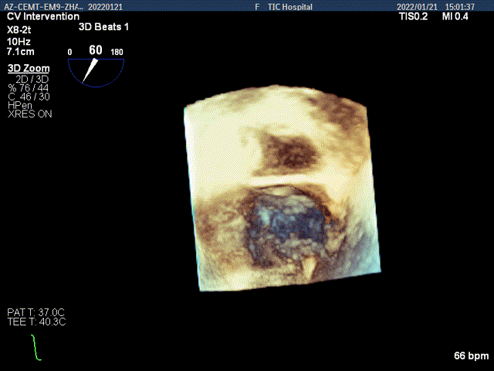Select the 60 degree angle value

[95, 50]
